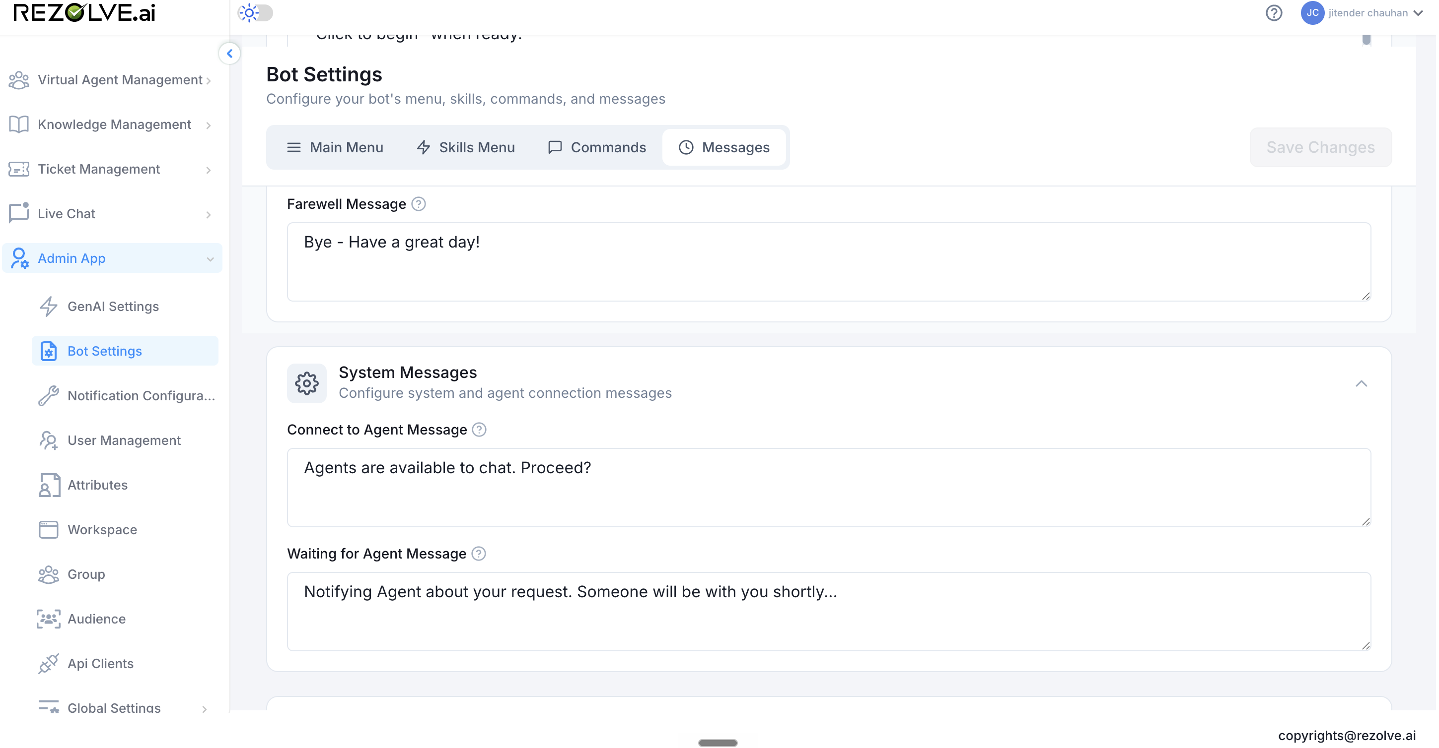Viewport: 1439px width, 748px height.
Task: Click inside the Farewell Message text area
Action: pos(829,262)
